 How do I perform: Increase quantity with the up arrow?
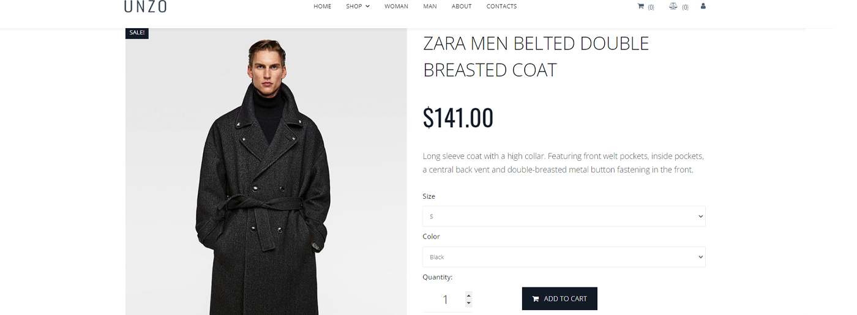(x=469, y=295)
